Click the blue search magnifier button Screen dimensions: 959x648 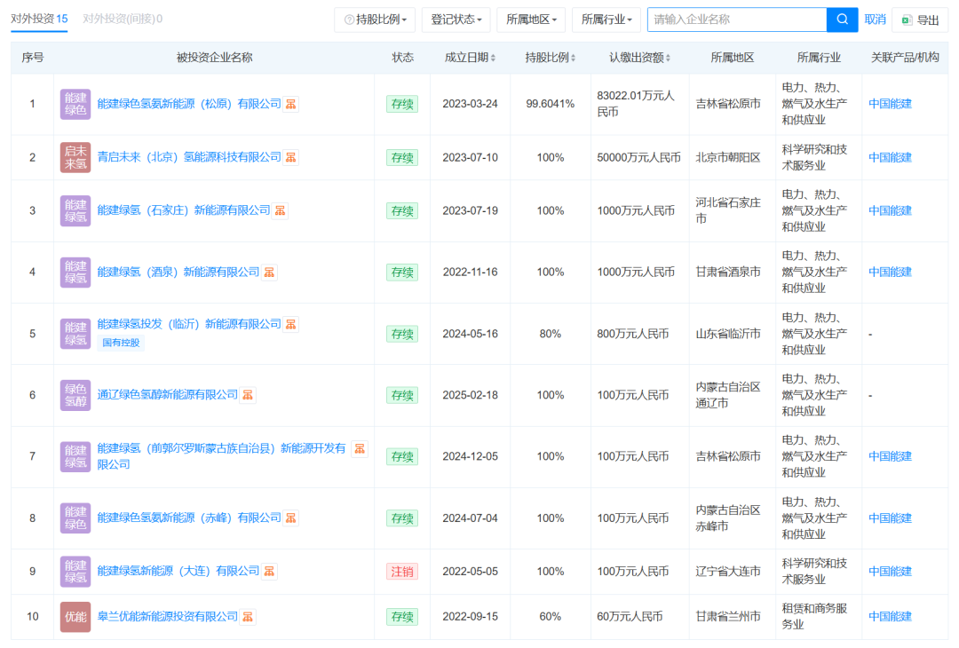tap(842, 20)
